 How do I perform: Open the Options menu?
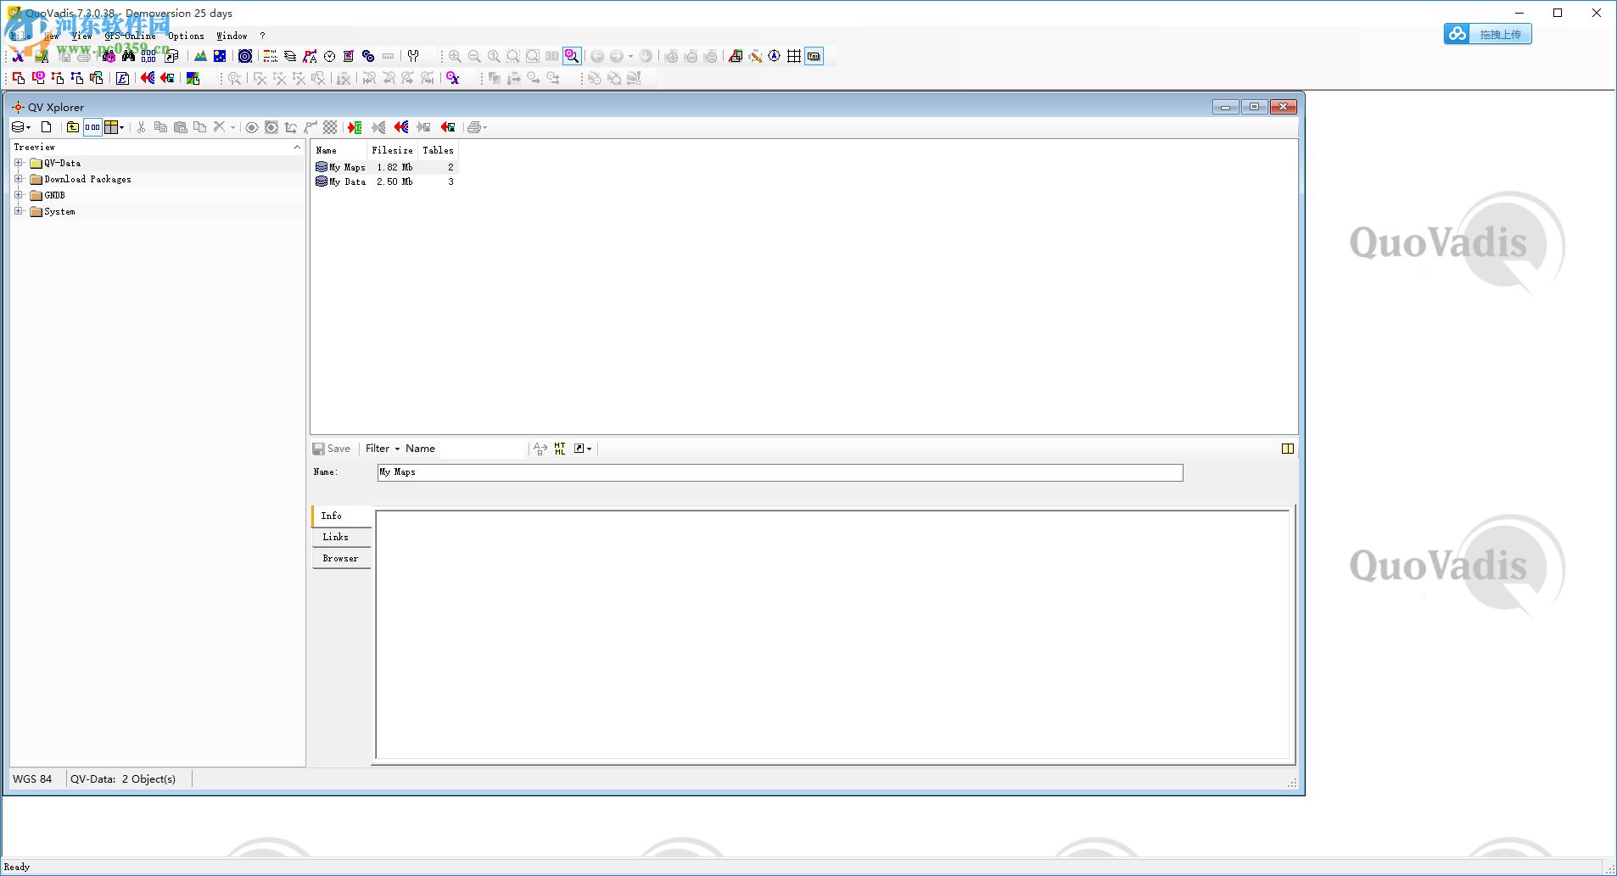(x=185, y=36)
